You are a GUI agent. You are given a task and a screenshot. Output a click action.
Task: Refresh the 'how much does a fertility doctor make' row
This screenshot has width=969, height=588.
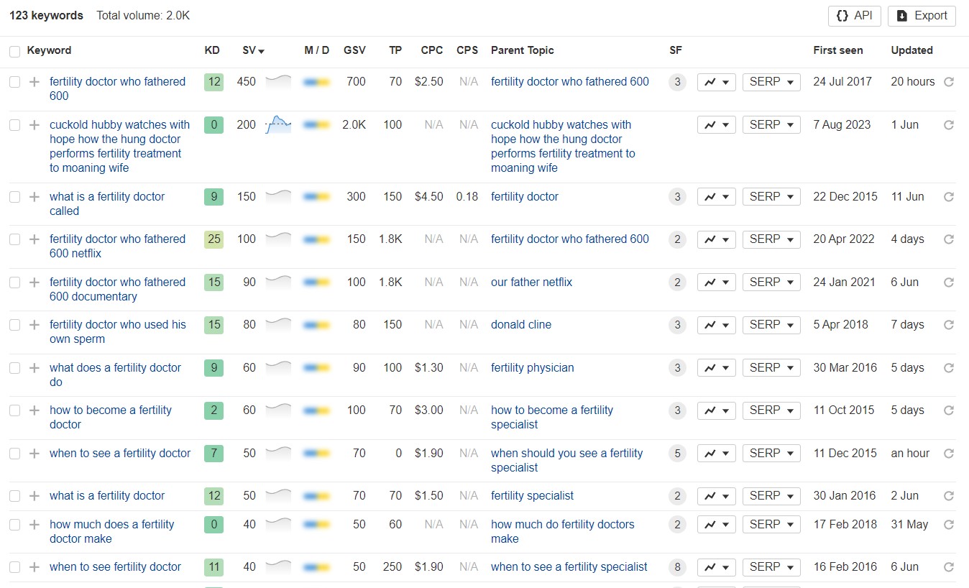coord(948,525)
